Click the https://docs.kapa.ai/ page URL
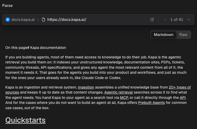Image resolution: width=197 pixels, height=129 pixels. 67,20
